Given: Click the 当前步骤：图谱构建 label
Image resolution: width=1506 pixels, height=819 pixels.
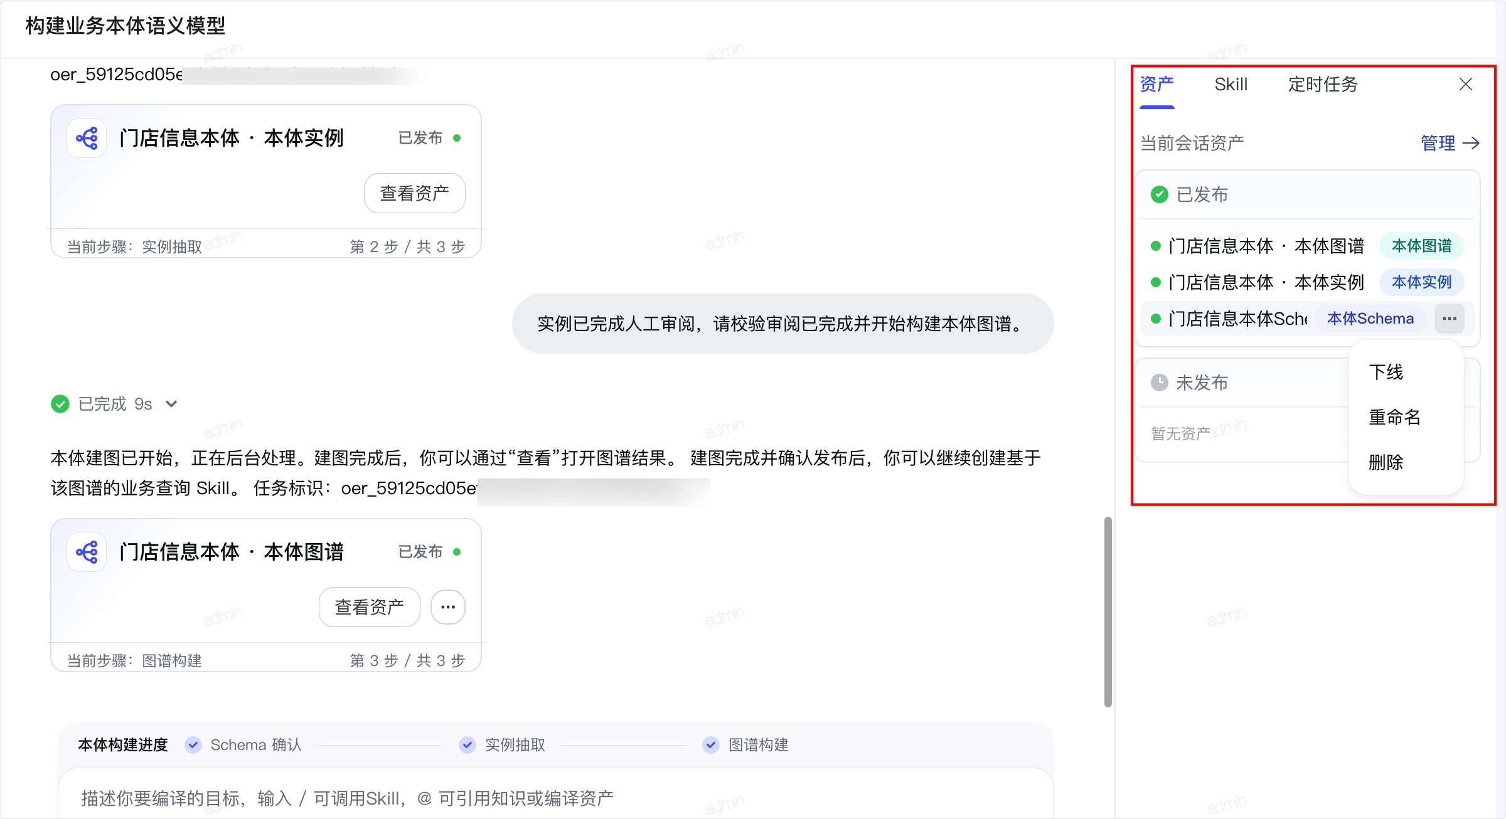Looking at the screenshot, I should [134, 660].
